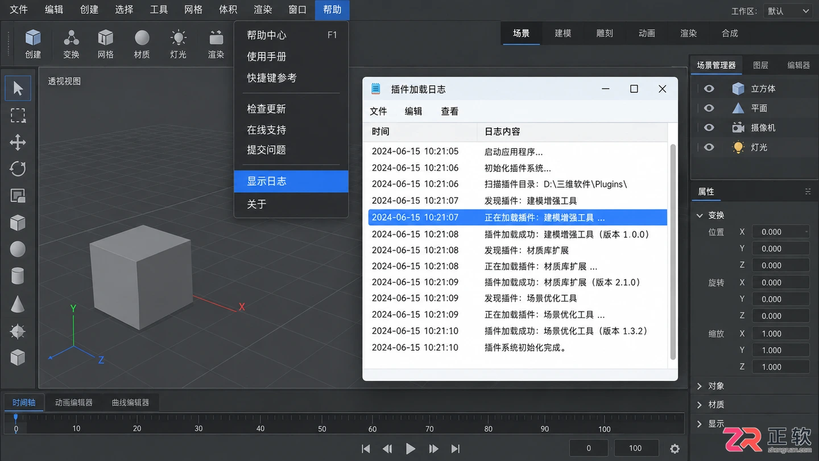Screen dimensions: 819x461
Task: Click the options icon in the 属性 panel header
Action: pyautogui.click(x=808, y=192)
